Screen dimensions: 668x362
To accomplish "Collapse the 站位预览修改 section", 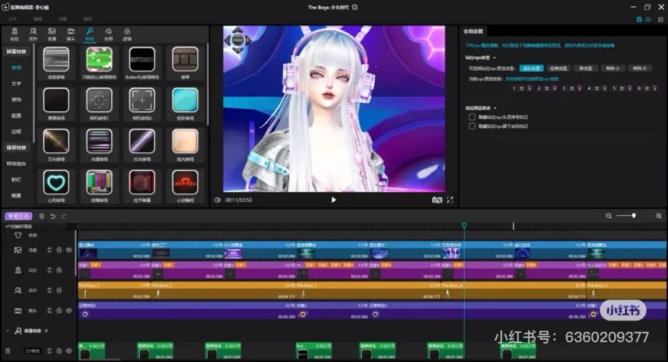I will (494, 108).
